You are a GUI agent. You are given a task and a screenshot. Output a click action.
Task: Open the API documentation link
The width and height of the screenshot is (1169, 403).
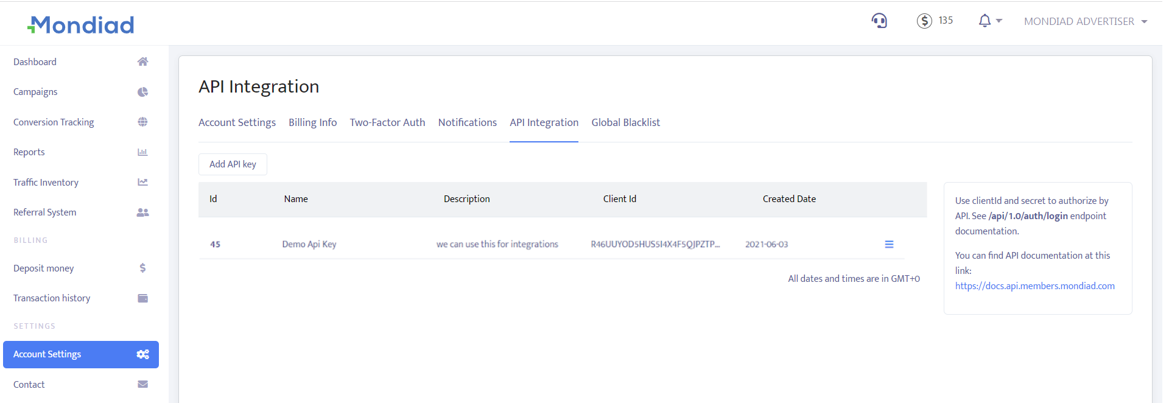point(1034,286)
